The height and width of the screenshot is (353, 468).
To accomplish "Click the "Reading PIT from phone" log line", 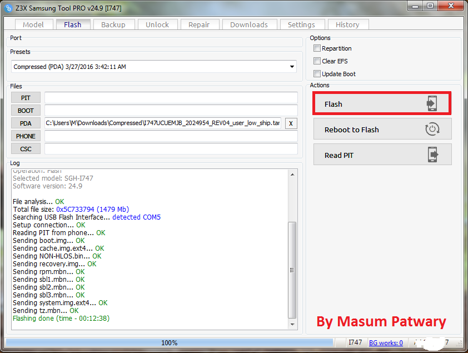I will (59, 233).
